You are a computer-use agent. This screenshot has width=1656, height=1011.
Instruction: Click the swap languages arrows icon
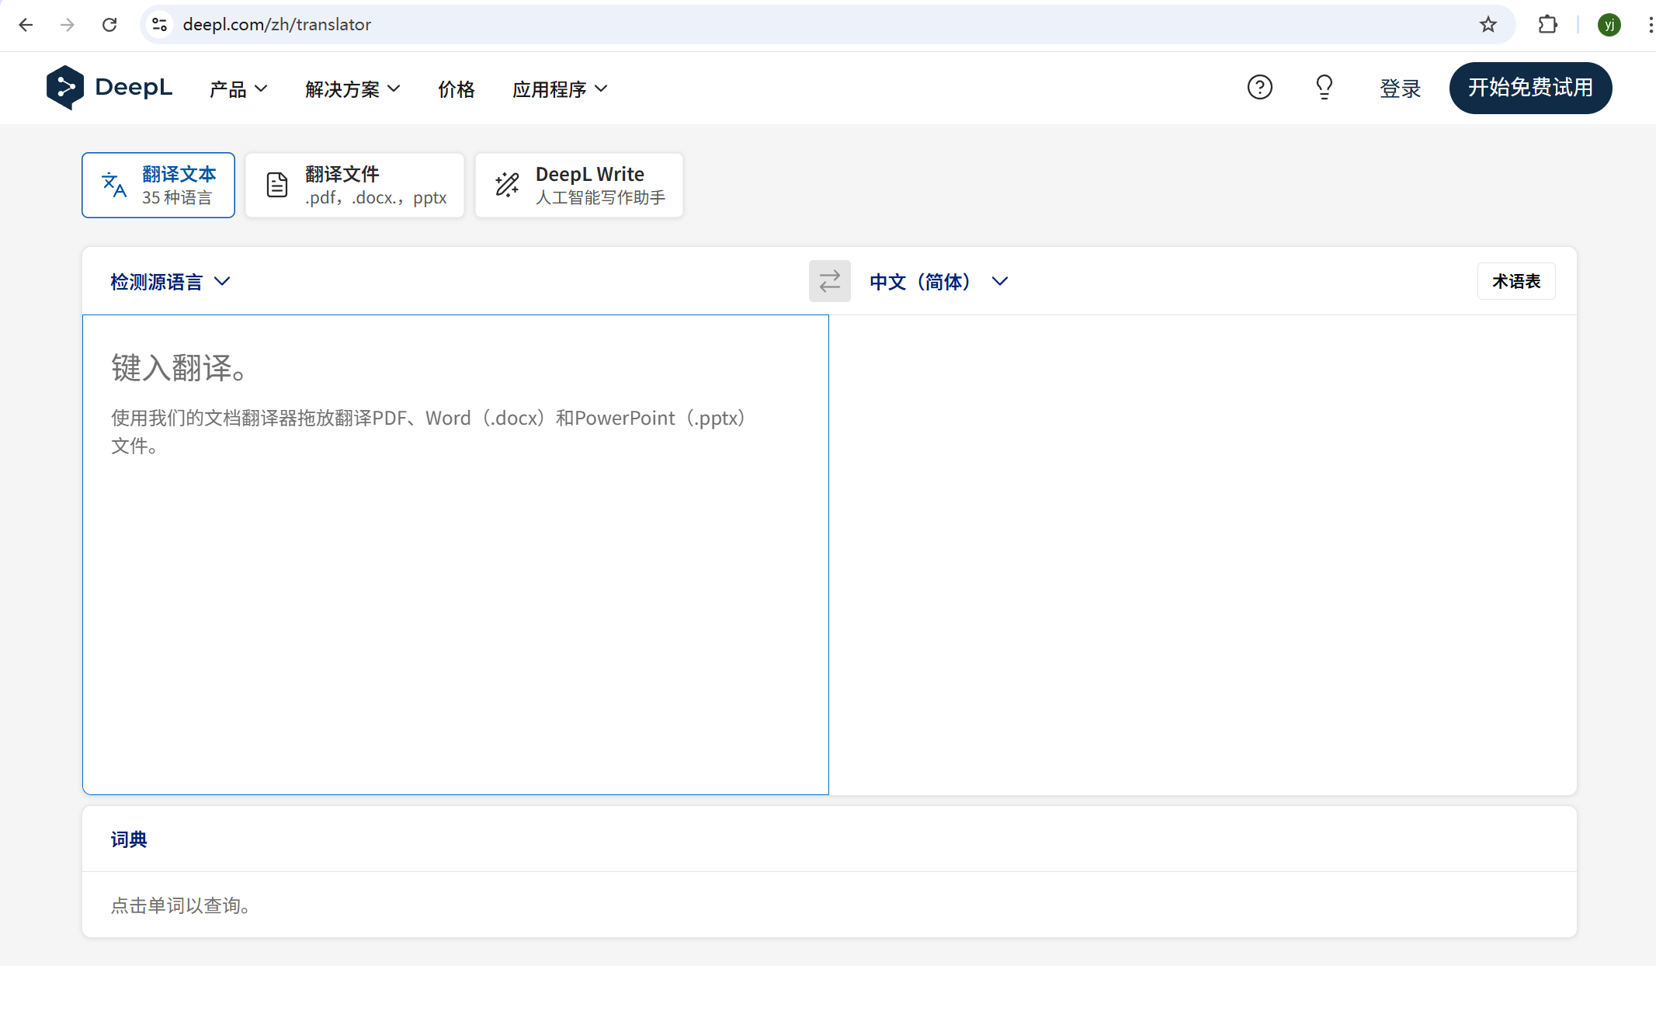(829, 281)
